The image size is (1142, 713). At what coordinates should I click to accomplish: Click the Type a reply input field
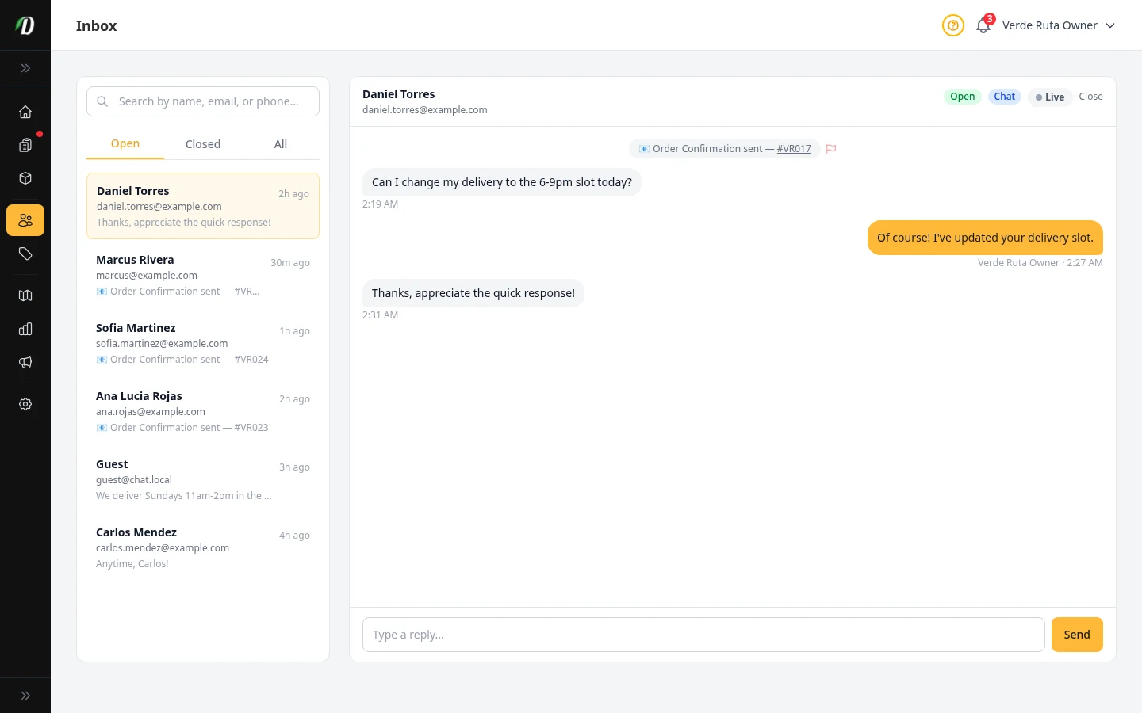[x=703, y=635]
